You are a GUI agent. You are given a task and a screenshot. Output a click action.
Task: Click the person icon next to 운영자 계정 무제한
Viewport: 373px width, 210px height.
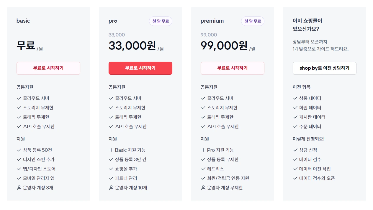[x=203, y=188]
